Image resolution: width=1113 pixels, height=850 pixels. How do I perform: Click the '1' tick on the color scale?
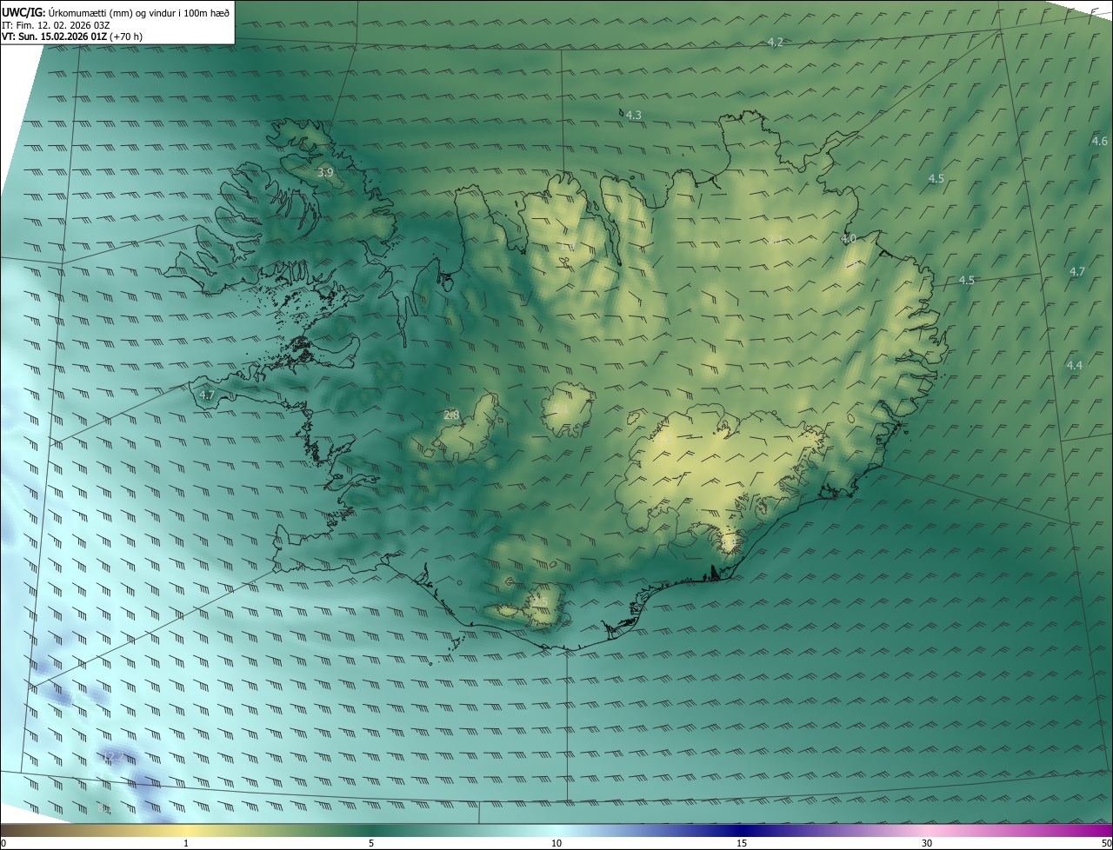tap(186, 843)
